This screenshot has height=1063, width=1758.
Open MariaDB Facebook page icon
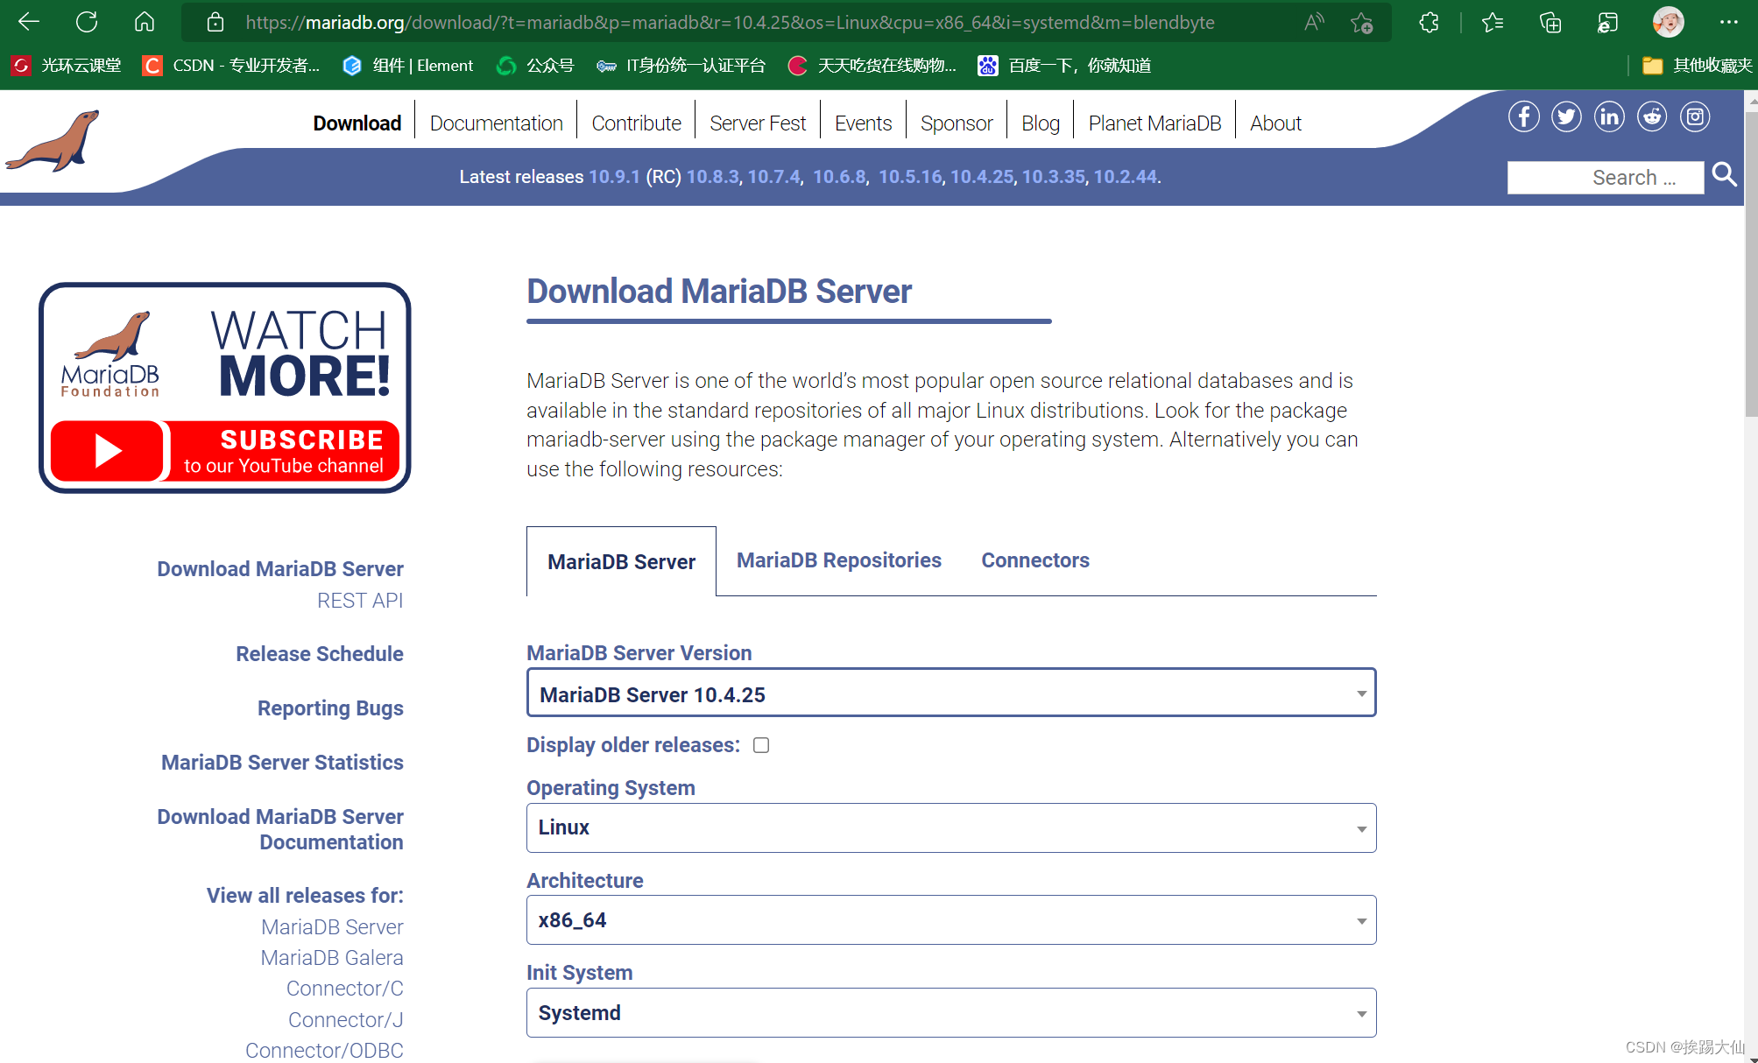click(x=1523, y=117)
